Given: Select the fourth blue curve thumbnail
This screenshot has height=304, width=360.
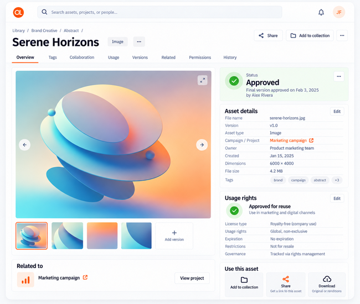Looking at the screenshot, I should tap(136, 235).
